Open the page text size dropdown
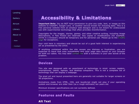139x104 pixels. click(120, 5)
